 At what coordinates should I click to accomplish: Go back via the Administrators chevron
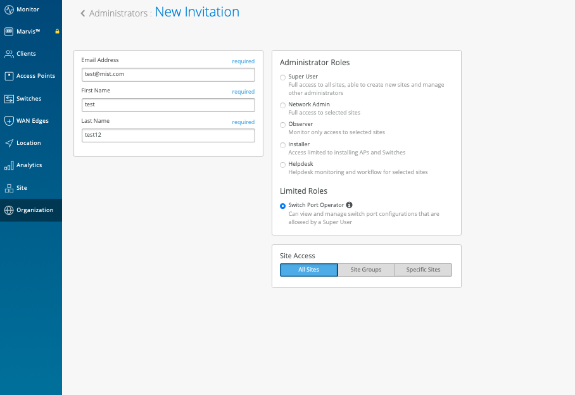[83, 13]
